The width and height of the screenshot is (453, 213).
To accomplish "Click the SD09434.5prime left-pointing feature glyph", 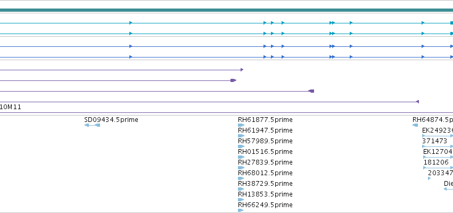I will (x=92, y=125).
